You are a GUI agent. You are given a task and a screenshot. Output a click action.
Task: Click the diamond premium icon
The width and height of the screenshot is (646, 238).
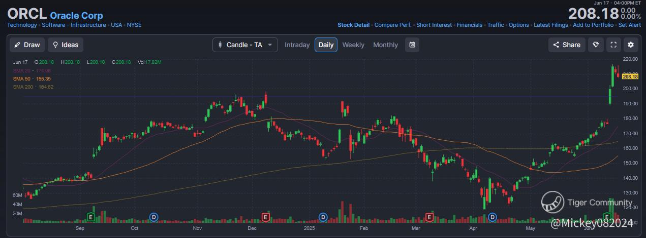[x=596, y=45]
